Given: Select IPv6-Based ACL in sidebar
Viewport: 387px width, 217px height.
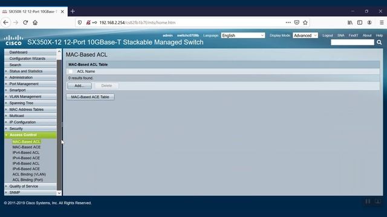Looking at the screenshot, I should pyautogui.click(x=25, y=163).
